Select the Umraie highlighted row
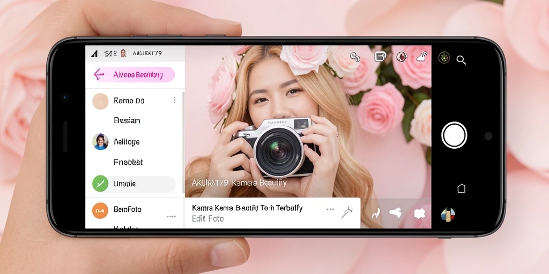 [x=133, y=184]
